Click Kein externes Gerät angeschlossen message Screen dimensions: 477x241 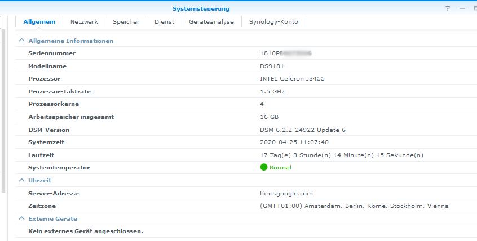pos(86,231)
